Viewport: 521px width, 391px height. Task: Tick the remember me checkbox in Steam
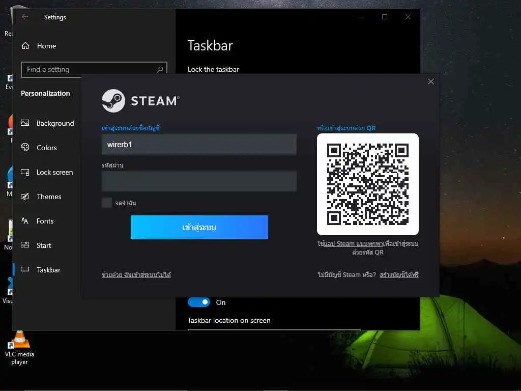coord(107,203)
